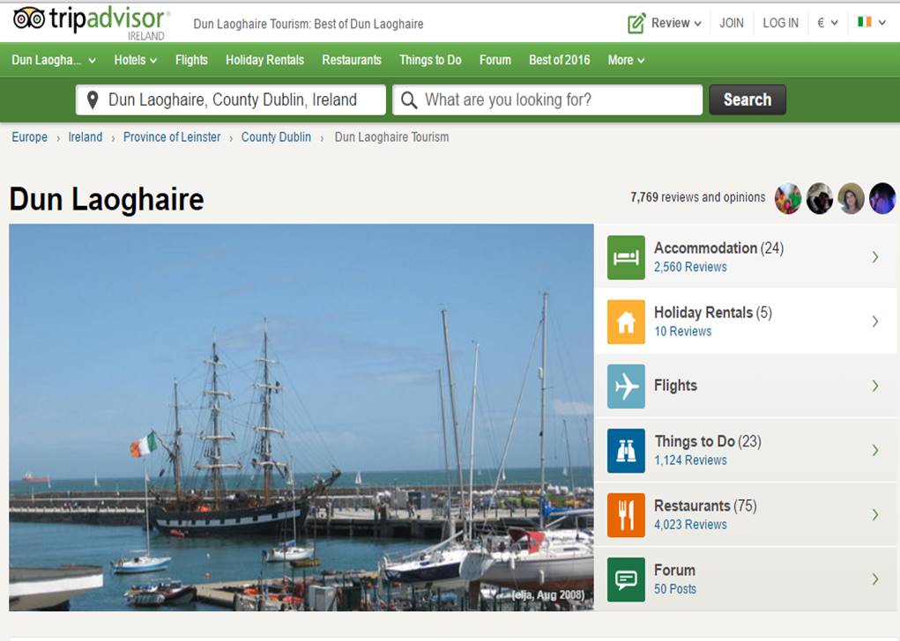The height and width of the screenshot is (641, 900).
Task: Open the first reviewer avatar
Action: [788, 198]
